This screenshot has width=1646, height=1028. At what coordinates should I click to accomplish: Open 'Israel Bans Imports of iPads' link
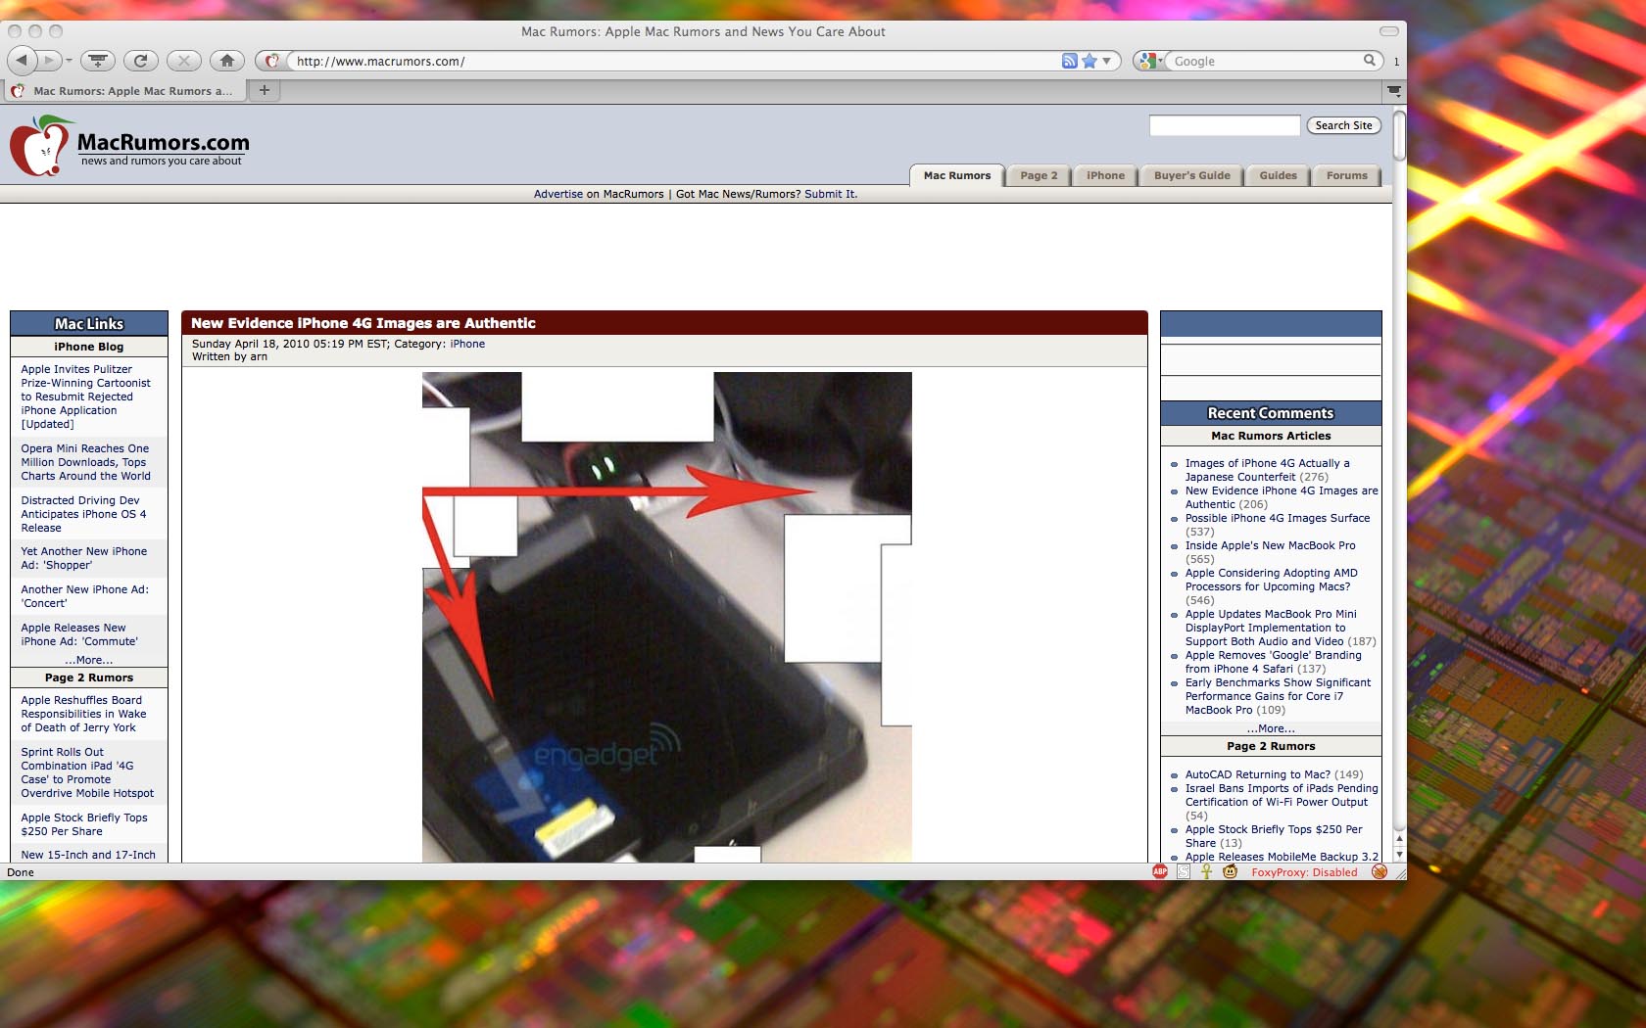tap(1282, 795)
